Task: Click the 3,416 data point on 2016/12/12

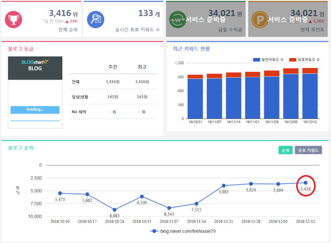Action: point(305,183)
